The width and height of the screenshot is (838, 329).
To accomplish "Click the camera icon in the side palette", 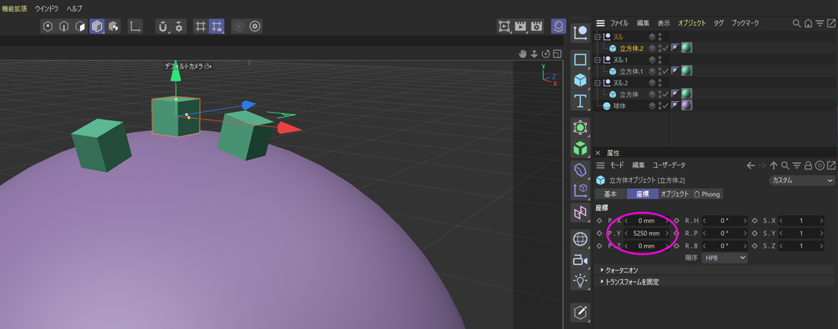I will coord(580,260).
